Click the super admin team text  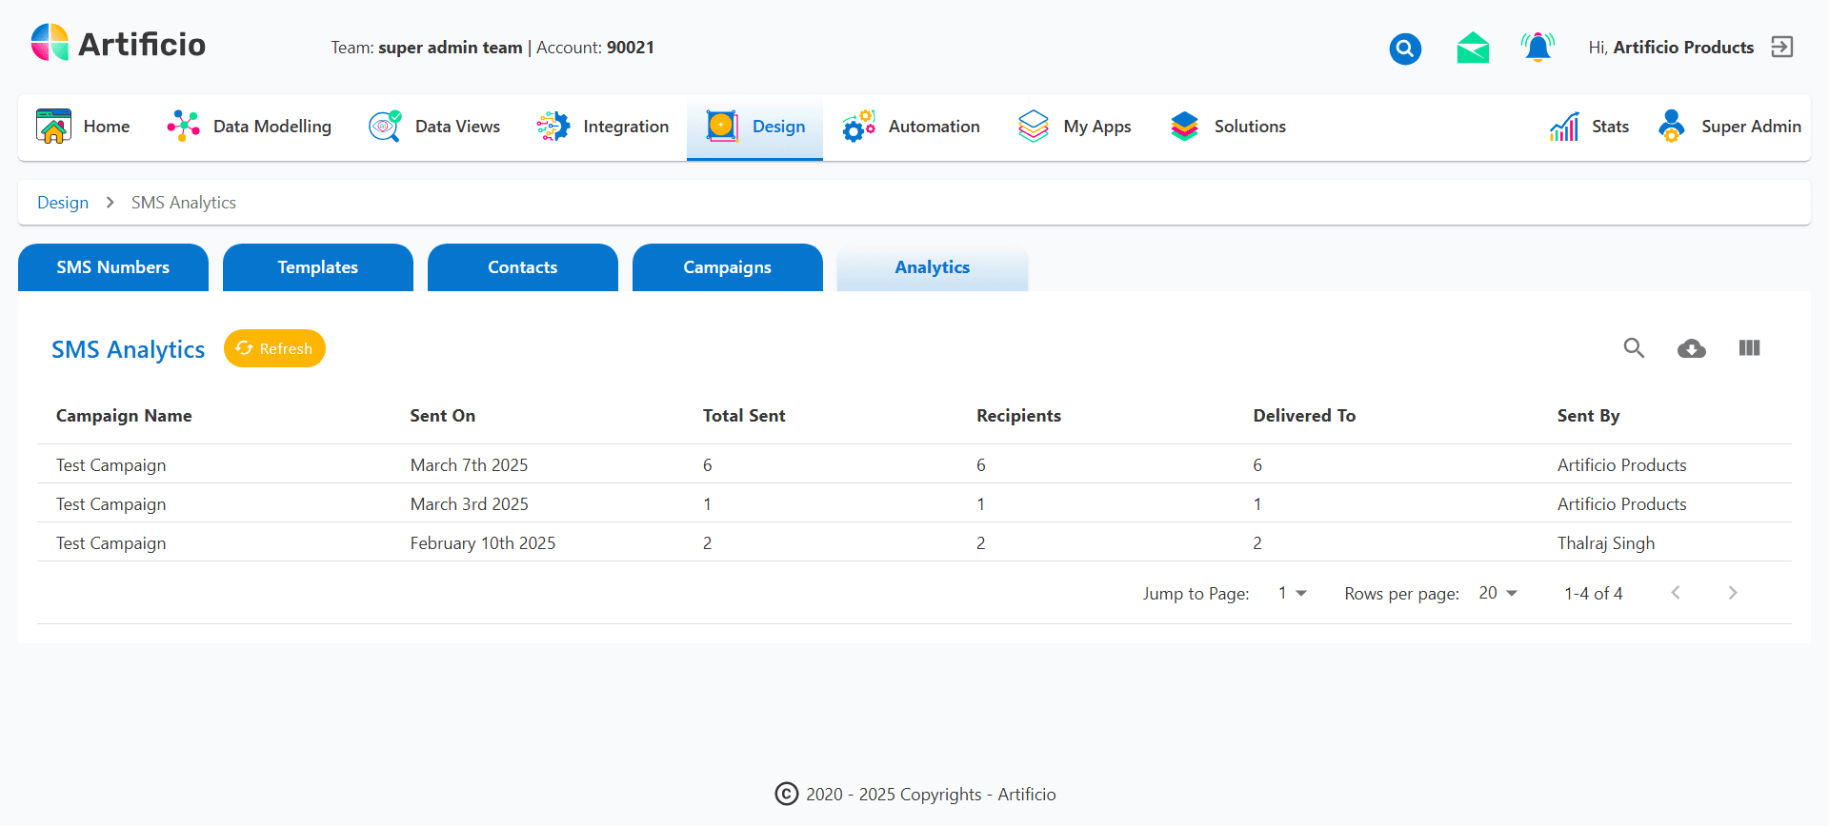tap(451, 48)
